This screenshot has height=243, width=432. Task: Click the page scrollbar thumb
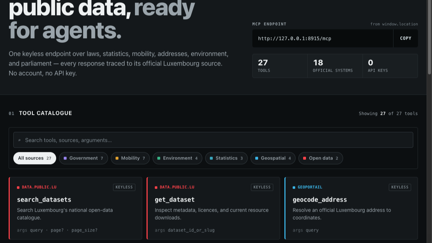coord(429,37)
